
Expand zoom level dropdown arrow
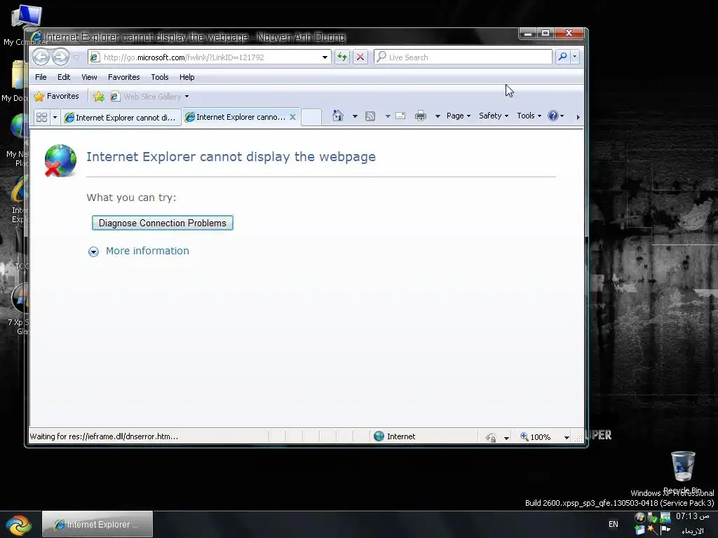click(567, 437)
